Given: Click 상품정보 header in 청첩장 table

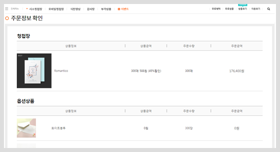Looking at the screenshot, I should point(71,46).
